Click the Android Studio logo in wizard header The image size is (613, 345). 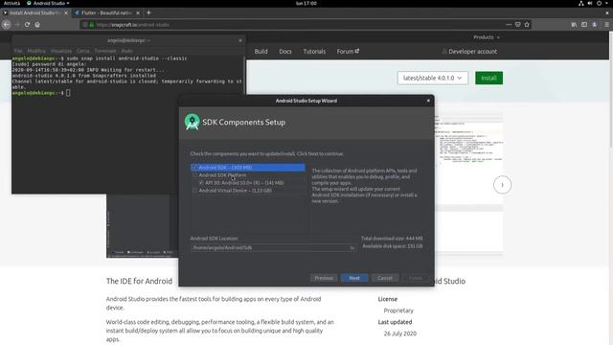coord(192,122)
